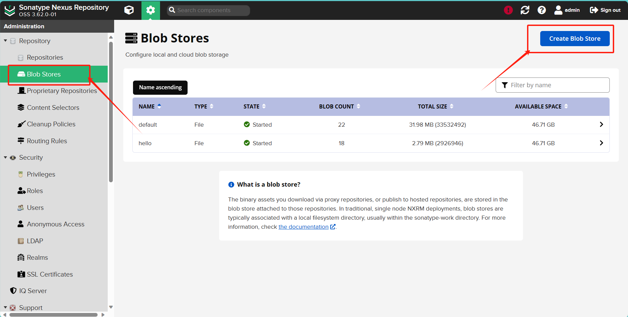Open the Administration gear icon
Viewport: 628px width, 317px height.
(151, 10)
